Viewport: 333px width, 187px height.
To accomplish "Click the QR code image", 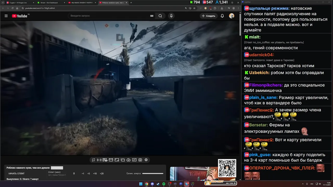I will coord(227,168).
